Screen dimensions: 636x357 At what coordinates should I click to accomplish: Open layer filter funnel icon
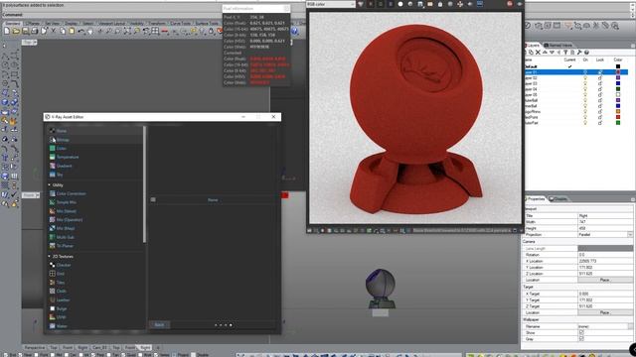(x=565, y=53)
